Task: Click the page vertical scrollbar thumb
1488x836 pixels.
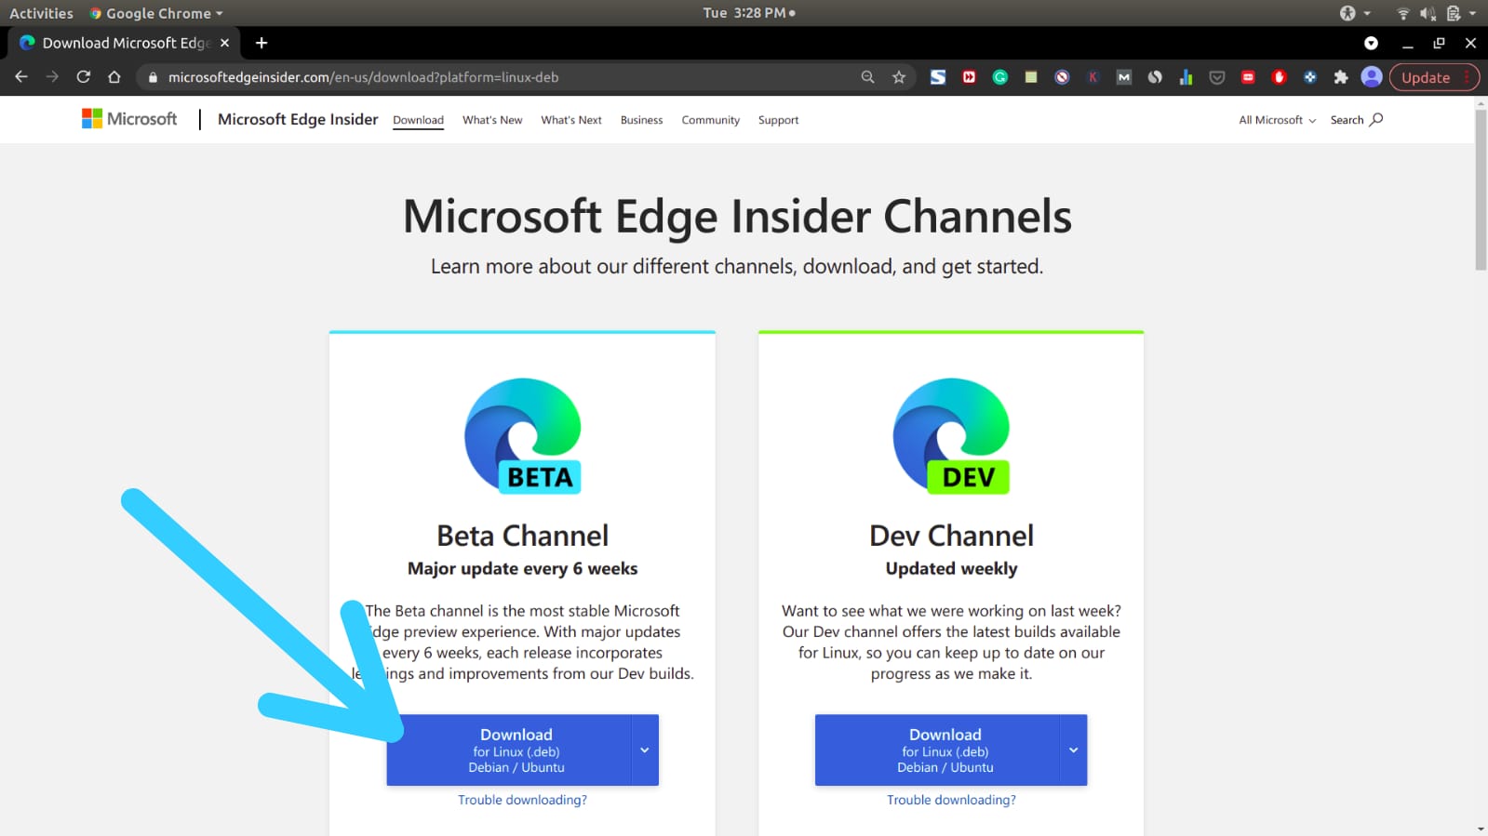Action: click(x=1481, y=191)
